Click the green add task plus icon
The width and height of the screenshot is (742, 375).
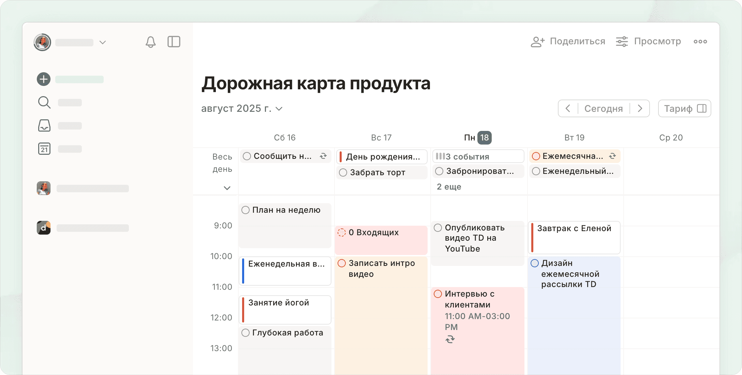44,79
